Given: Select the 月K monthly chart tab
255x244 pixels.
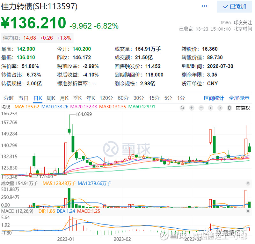Looking at the screenshot, I should (x=64, y=98).
